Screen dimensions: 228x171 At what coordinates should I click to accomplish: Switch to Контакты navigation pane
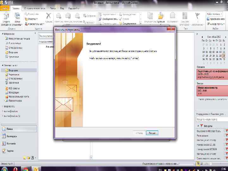point(19,143)
